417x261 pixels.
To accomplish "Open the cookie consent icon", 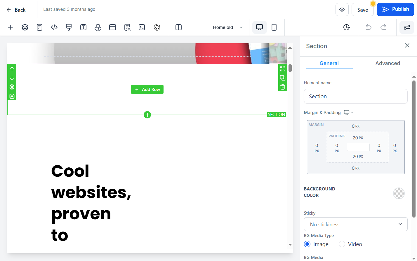I will [x=157, y=27].
